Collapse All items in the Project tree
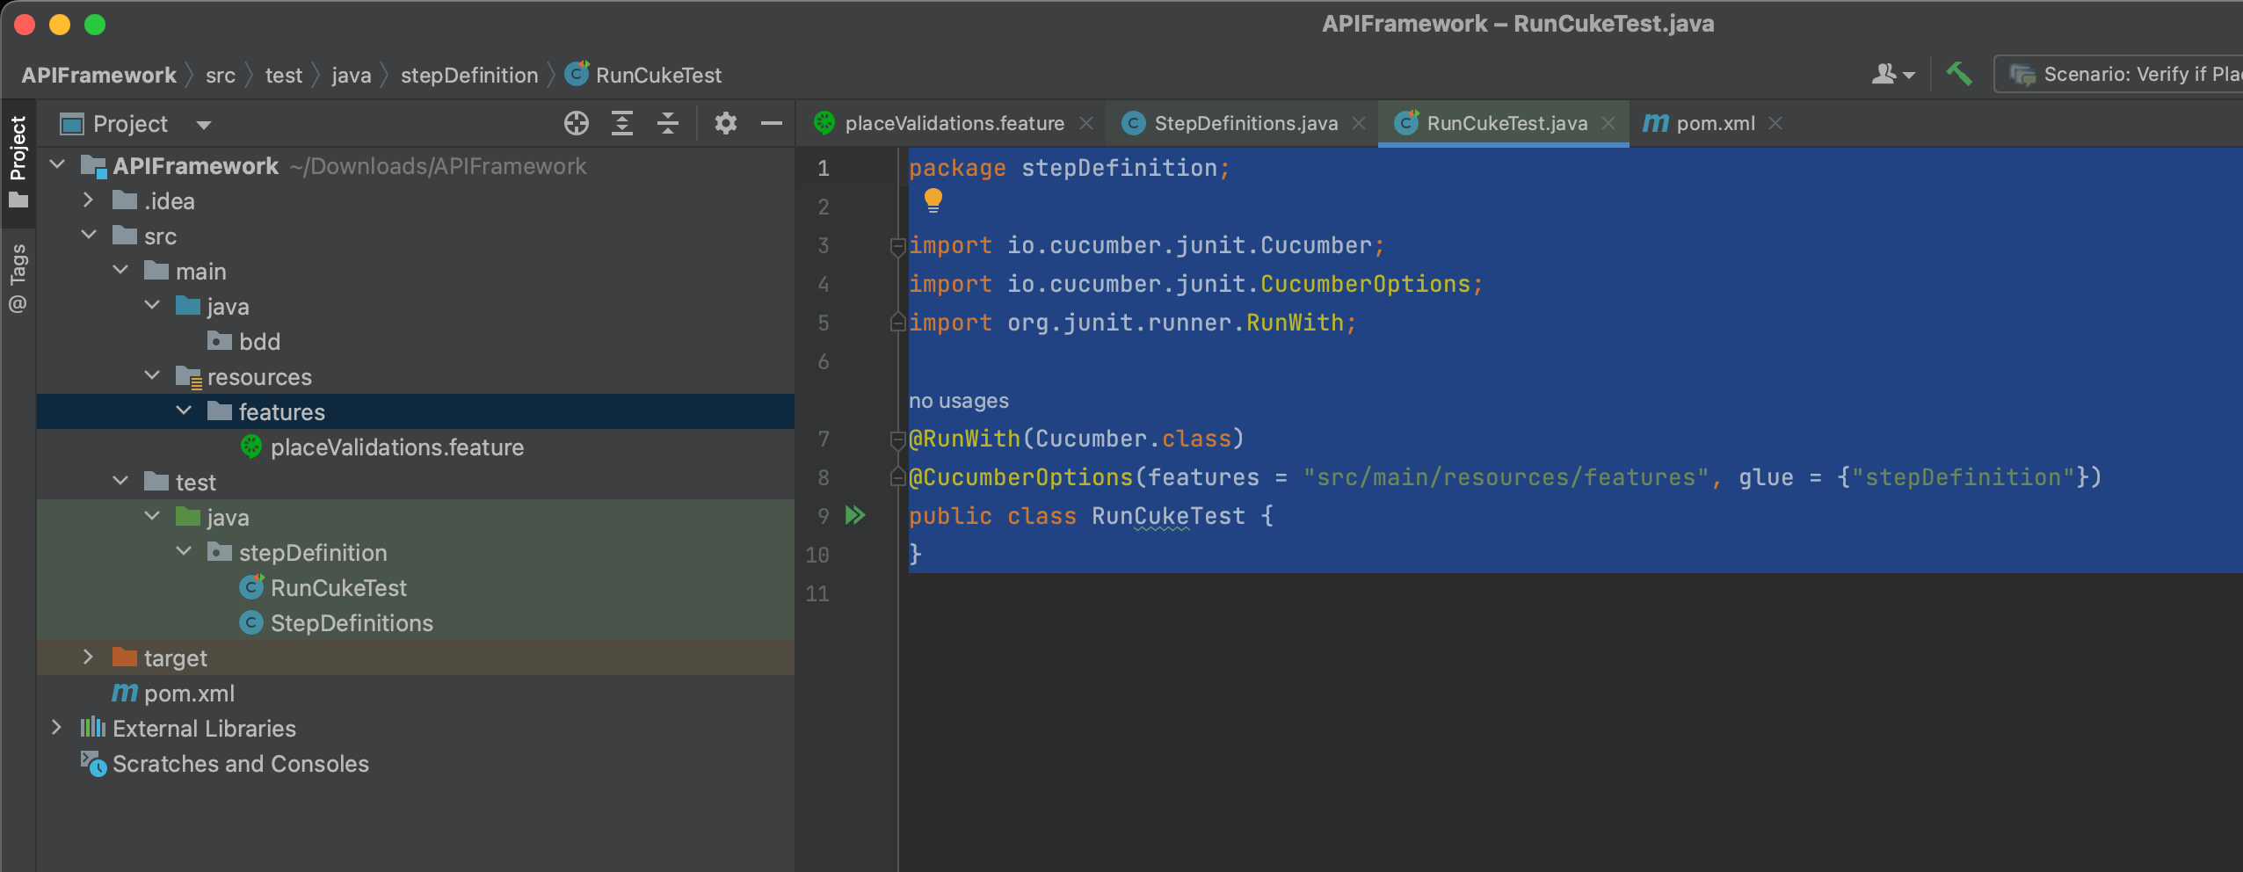Screen dimensions: 2243x872 667,123
